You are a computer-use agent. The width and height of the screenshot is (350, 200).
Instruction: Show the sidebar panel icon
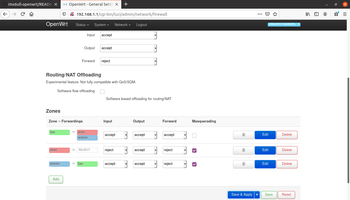coord(316,14)
